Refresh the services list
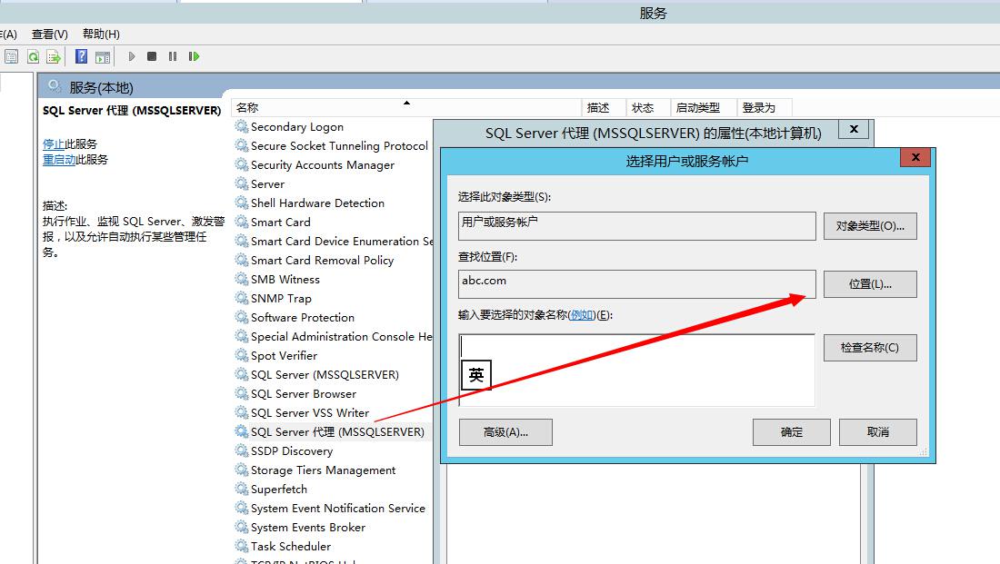 pos(32,55)
